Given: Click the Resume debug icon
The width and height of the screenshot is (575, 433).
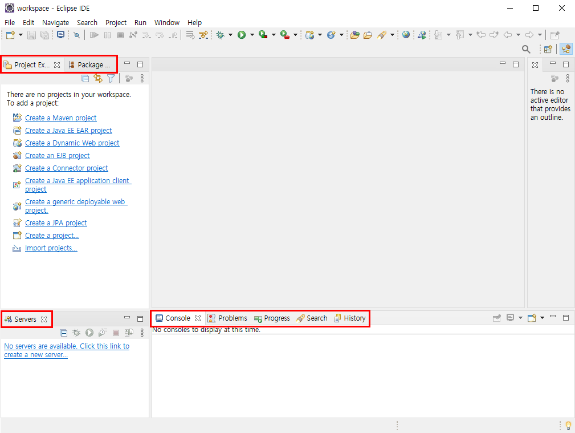Looking at the screenshot, I should [x=94, y=35].
